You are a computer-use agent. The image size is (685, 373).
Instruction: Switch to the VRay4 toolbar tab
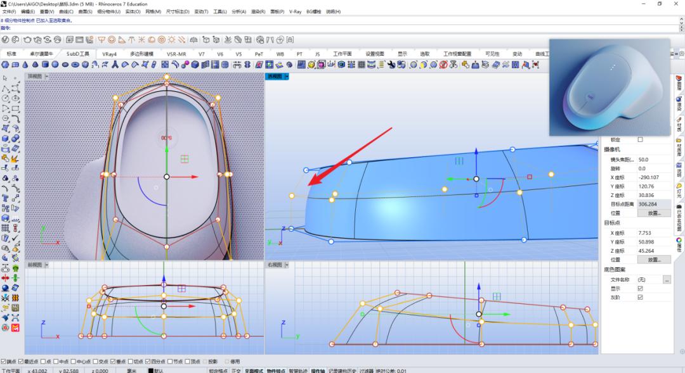pos(109,54)
